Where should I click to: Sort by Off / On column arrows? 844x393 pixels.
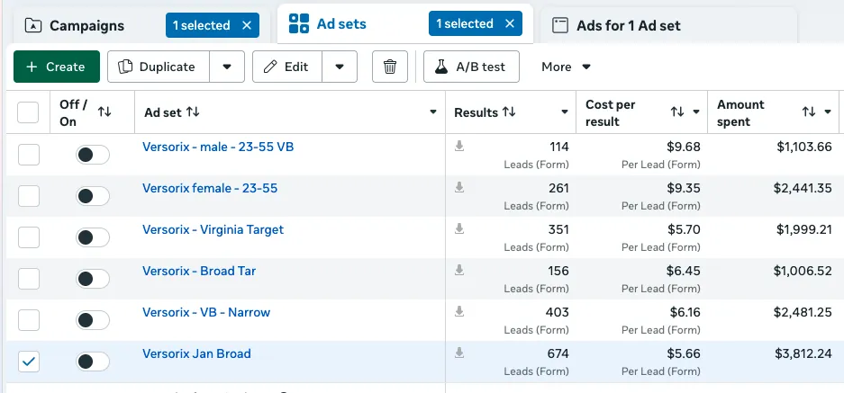pyautogui.click(x=104, y=112)
